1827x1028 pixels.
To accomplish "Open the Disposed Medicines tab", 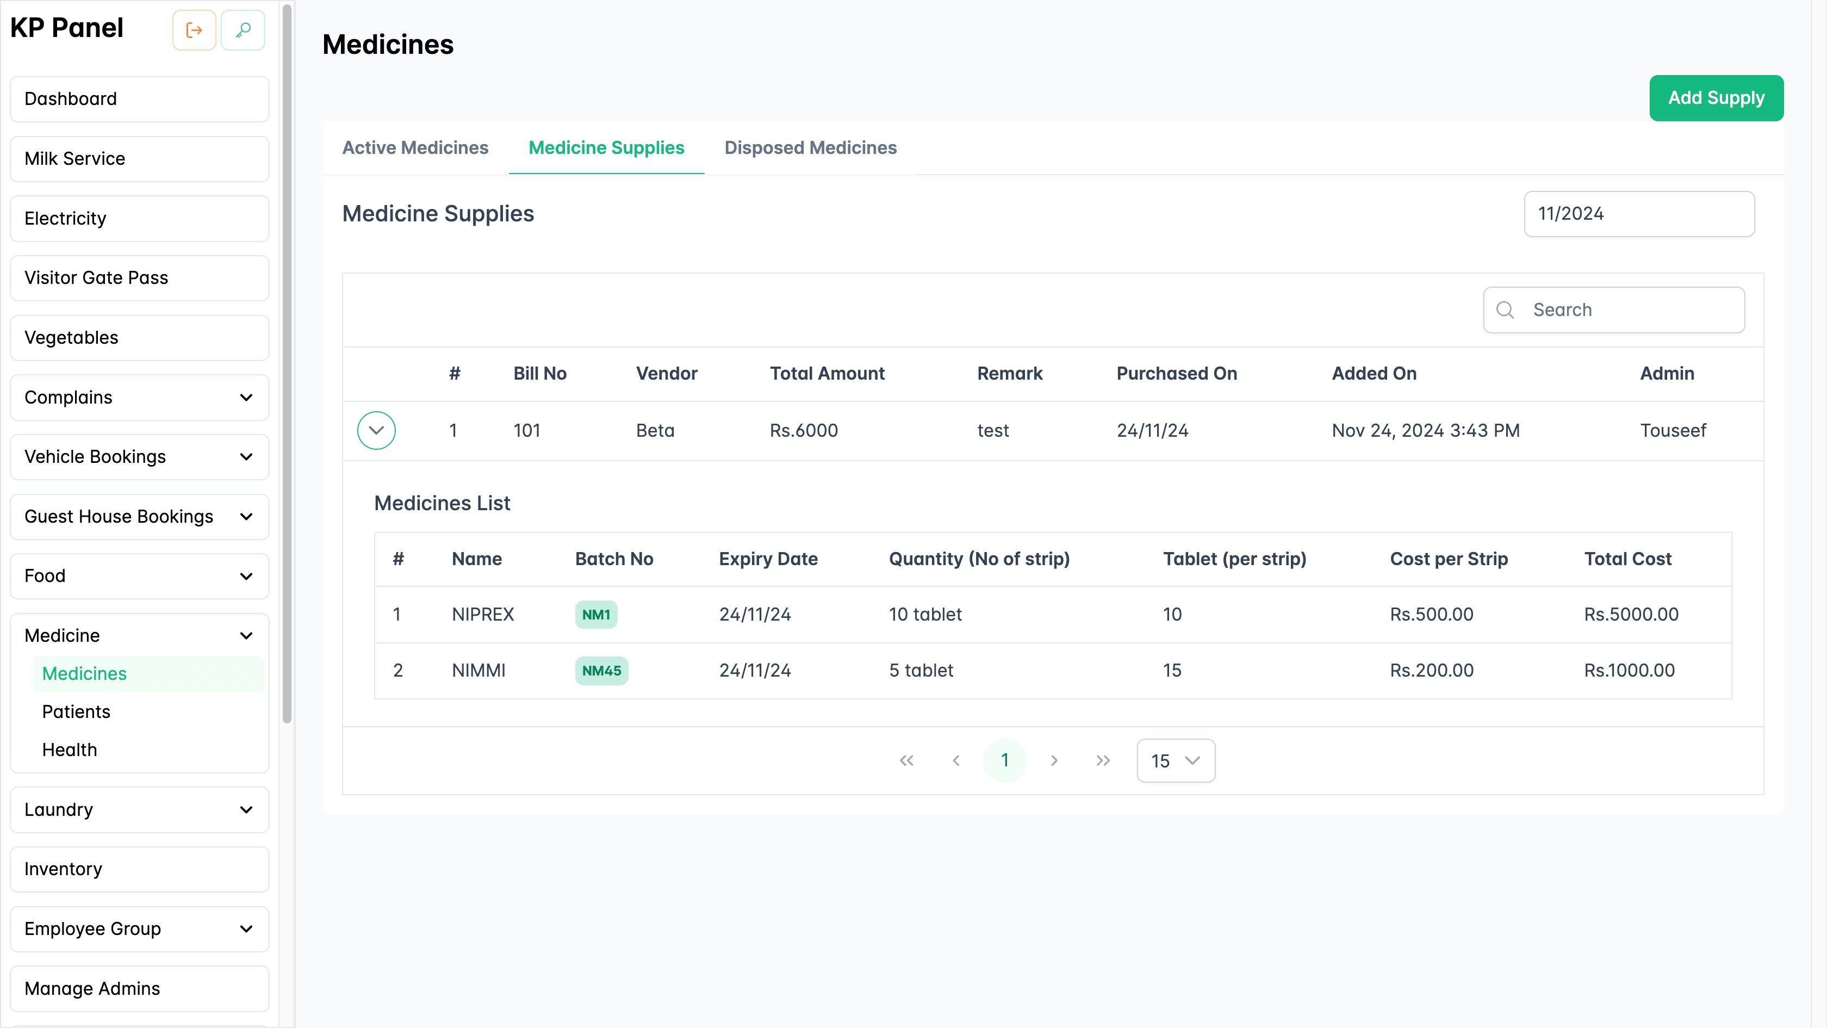I will click(x=810, y=147).
